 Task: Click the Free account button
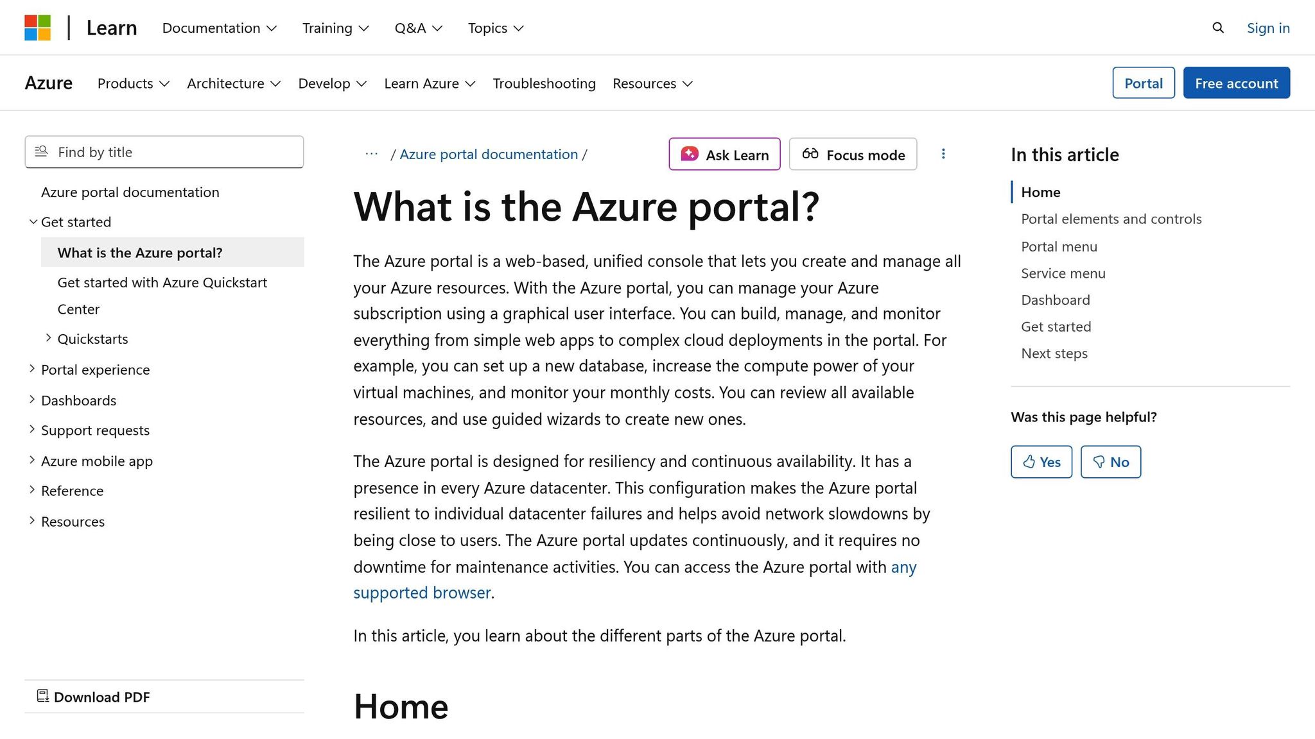point(1236,83)
